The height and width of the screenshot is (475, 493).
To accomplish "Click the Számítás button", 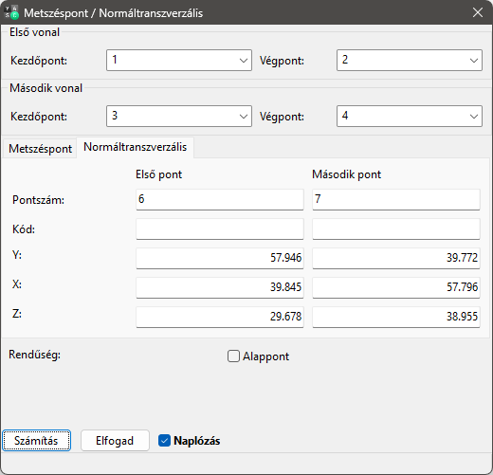I will (x=36, y=440).
